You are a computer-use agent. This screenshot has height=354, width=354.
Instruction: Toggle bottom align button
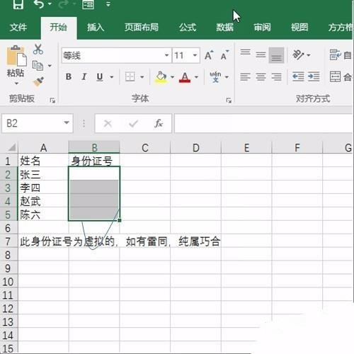[276, 55]
